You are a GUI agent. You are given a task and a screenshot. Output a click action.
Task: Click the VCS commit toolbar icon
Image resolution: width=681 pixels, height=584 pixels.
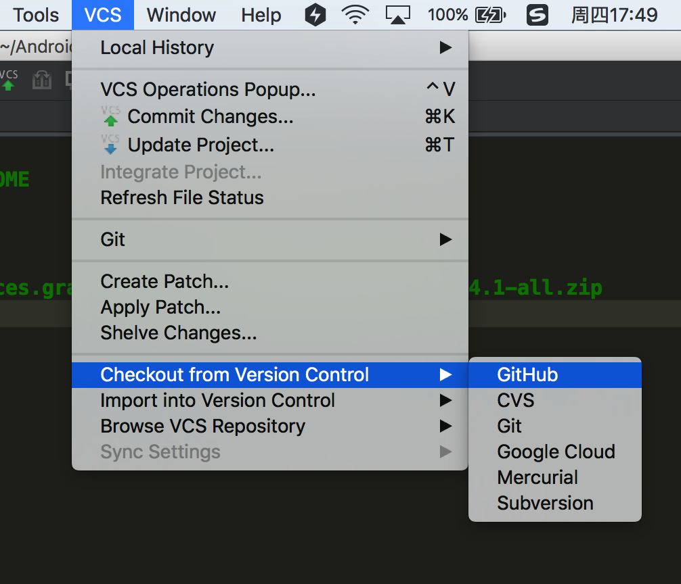click(x=8, y=80)
